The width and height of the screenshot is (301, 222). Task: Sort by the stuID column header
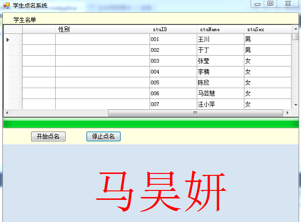tap(173, 29)
